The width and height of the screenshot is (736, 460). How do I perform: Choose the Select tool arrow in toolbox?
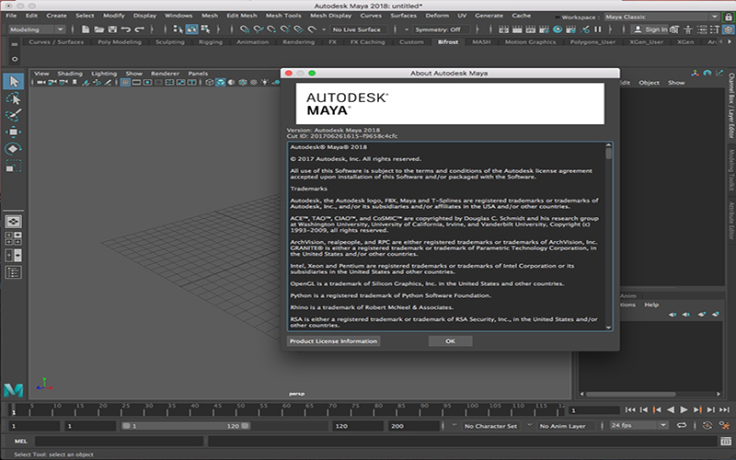(x=14, y=81)
